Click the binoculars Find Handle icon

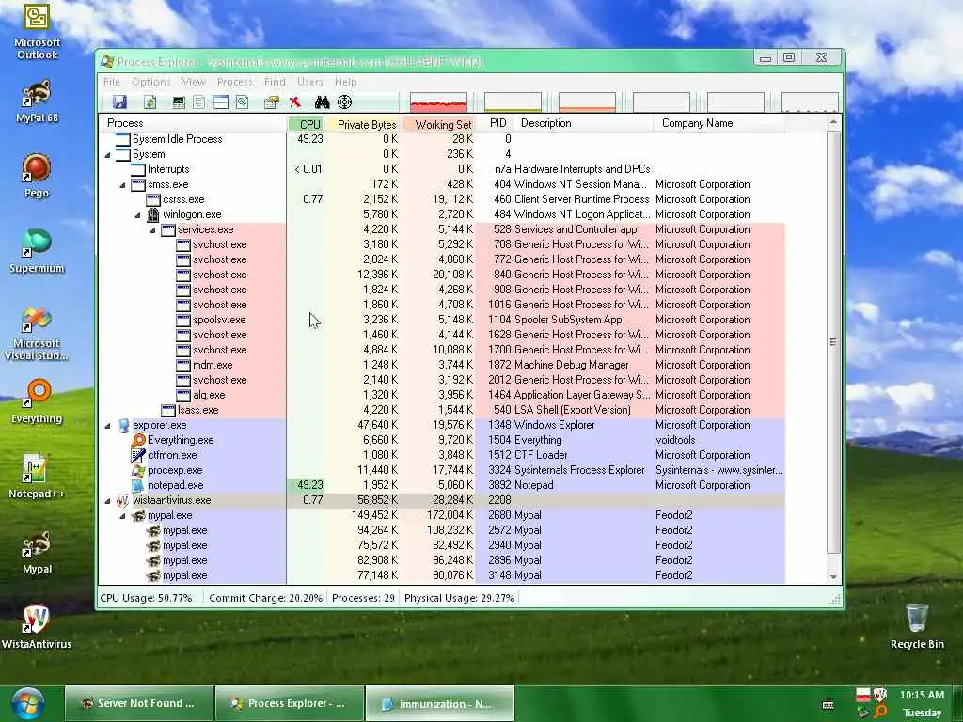pyautogui.click(x=322, y=102)
